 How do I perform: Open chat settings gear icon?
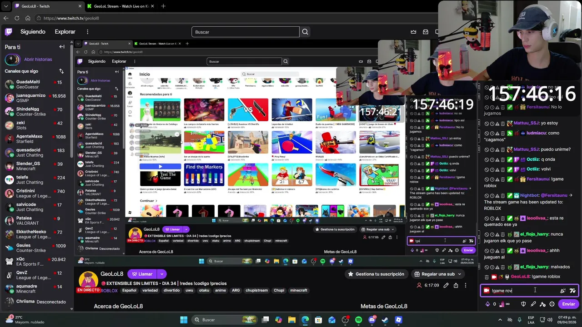click(x=552, y=304)
